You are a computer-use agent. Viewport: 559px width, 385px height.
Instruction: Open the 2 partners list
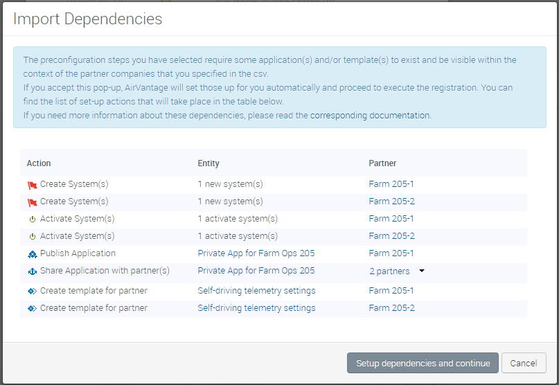point(389,271)
